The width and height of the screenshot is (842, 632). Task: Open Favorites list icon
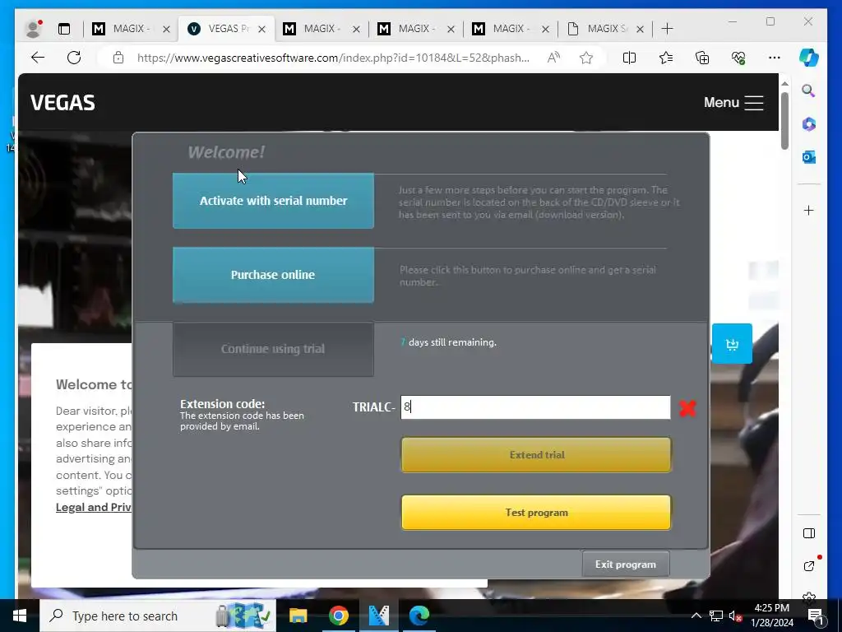pyautogui.click(x=666, y=58)
